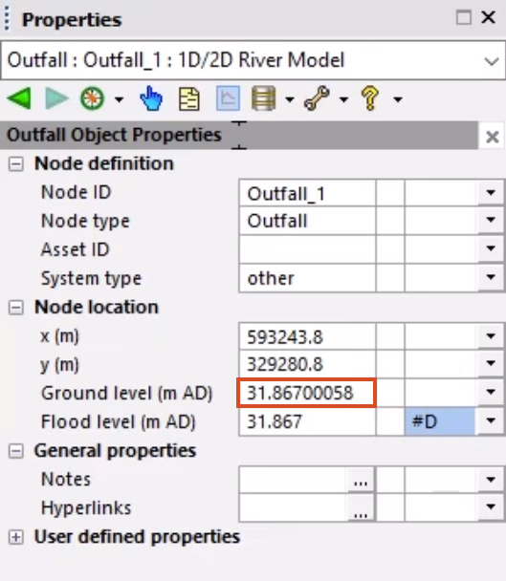The image size is (506, 581).
Task: Click the System type label
Action: (91, 278)
